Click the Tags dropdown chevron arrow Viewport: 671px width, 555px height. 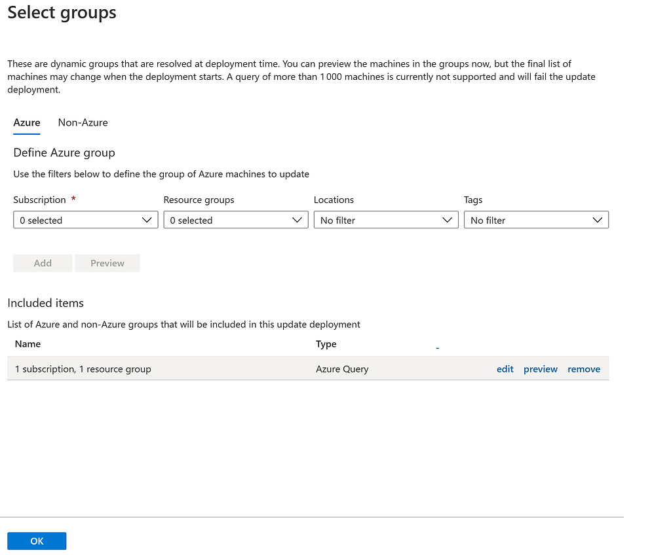[597, 221]
